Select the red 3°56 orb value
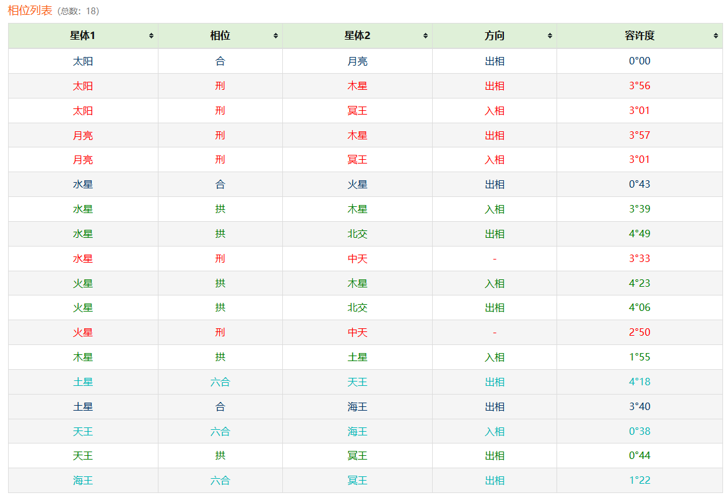The height and width of the screenshot is (498, 728). coord(639,86)
